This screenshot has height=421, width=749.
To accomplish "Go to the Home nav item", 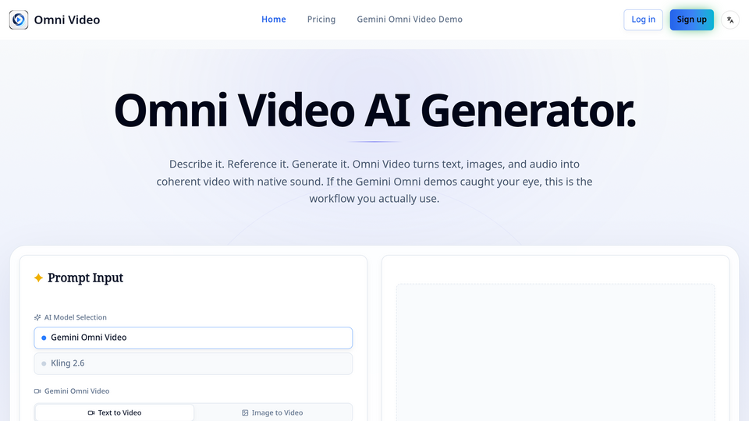I will coord(274,19).
